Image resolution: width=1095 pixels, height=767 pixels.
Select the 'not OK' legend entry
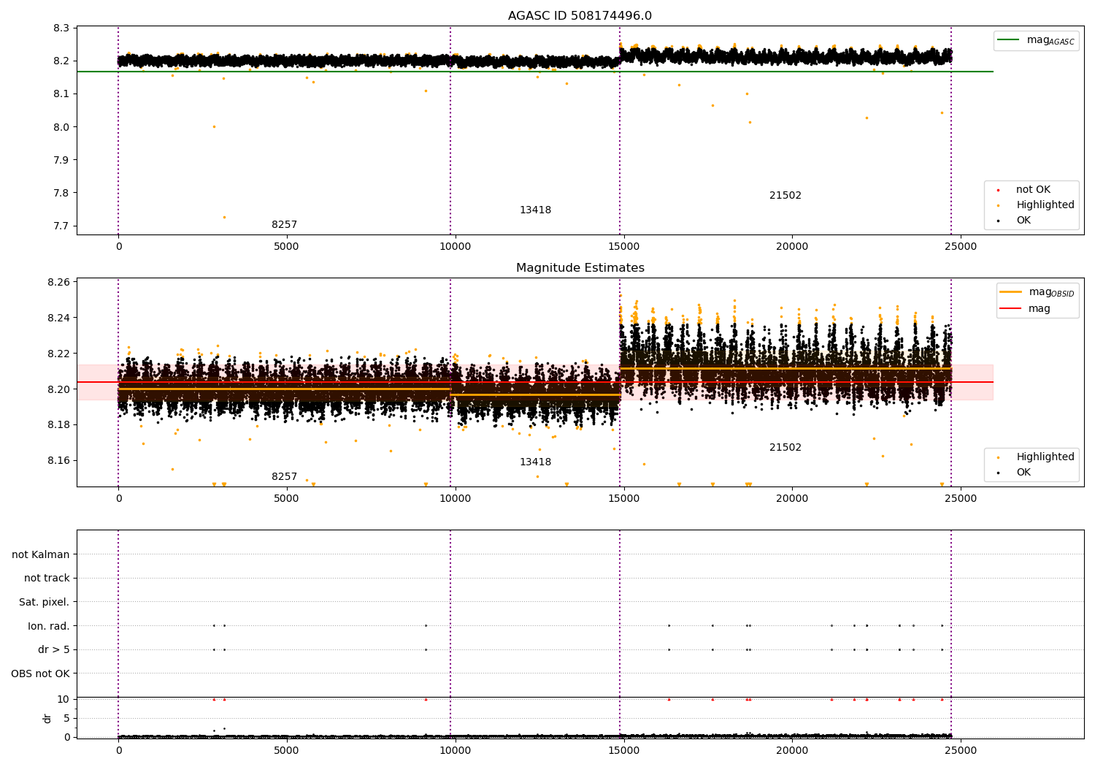point(1033,190)
